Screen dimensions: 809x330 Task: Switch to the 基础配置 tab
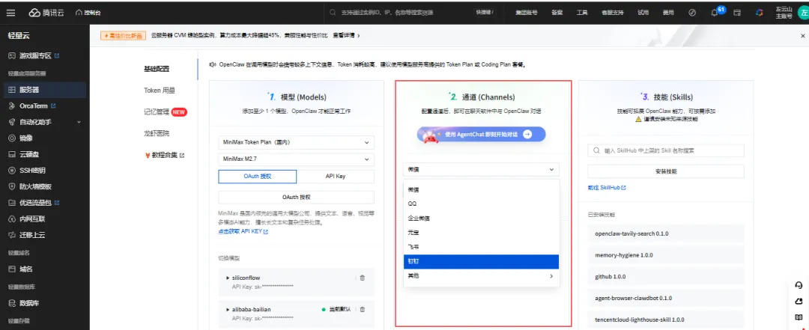(157, 69)
